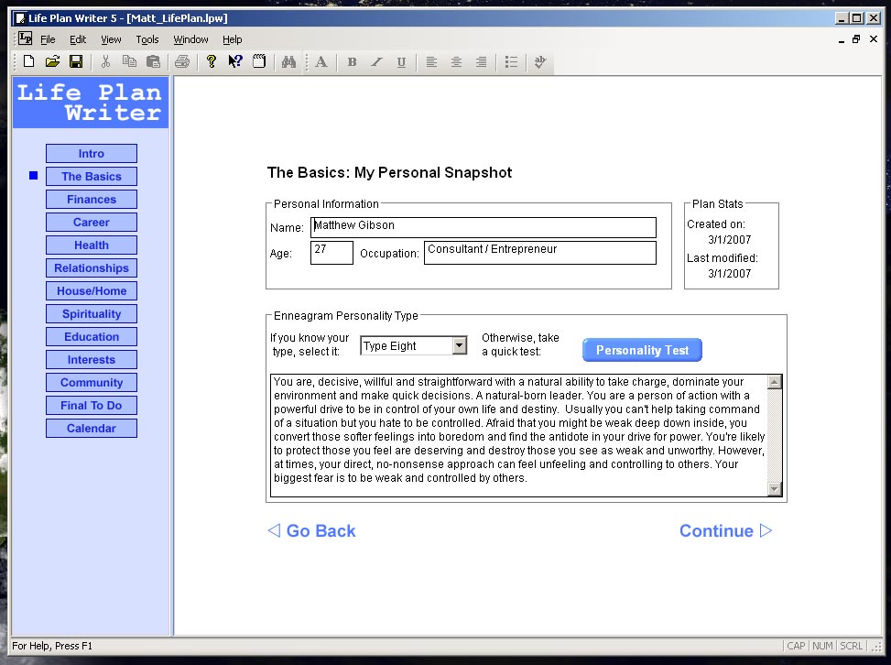891x665 pixels.
Task: Click the Paste clipboard icon
Action: coord(154,61)
